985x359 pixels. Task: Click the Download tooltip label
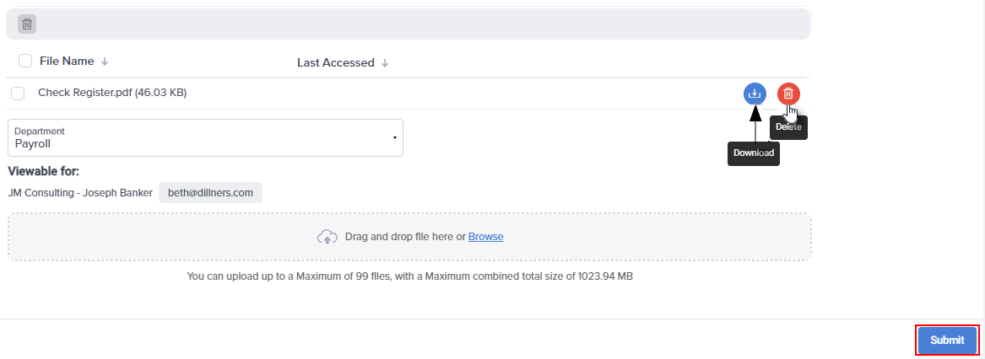754,153
